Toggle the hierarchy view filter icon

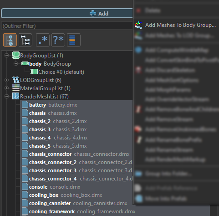(x=10, y=40)
